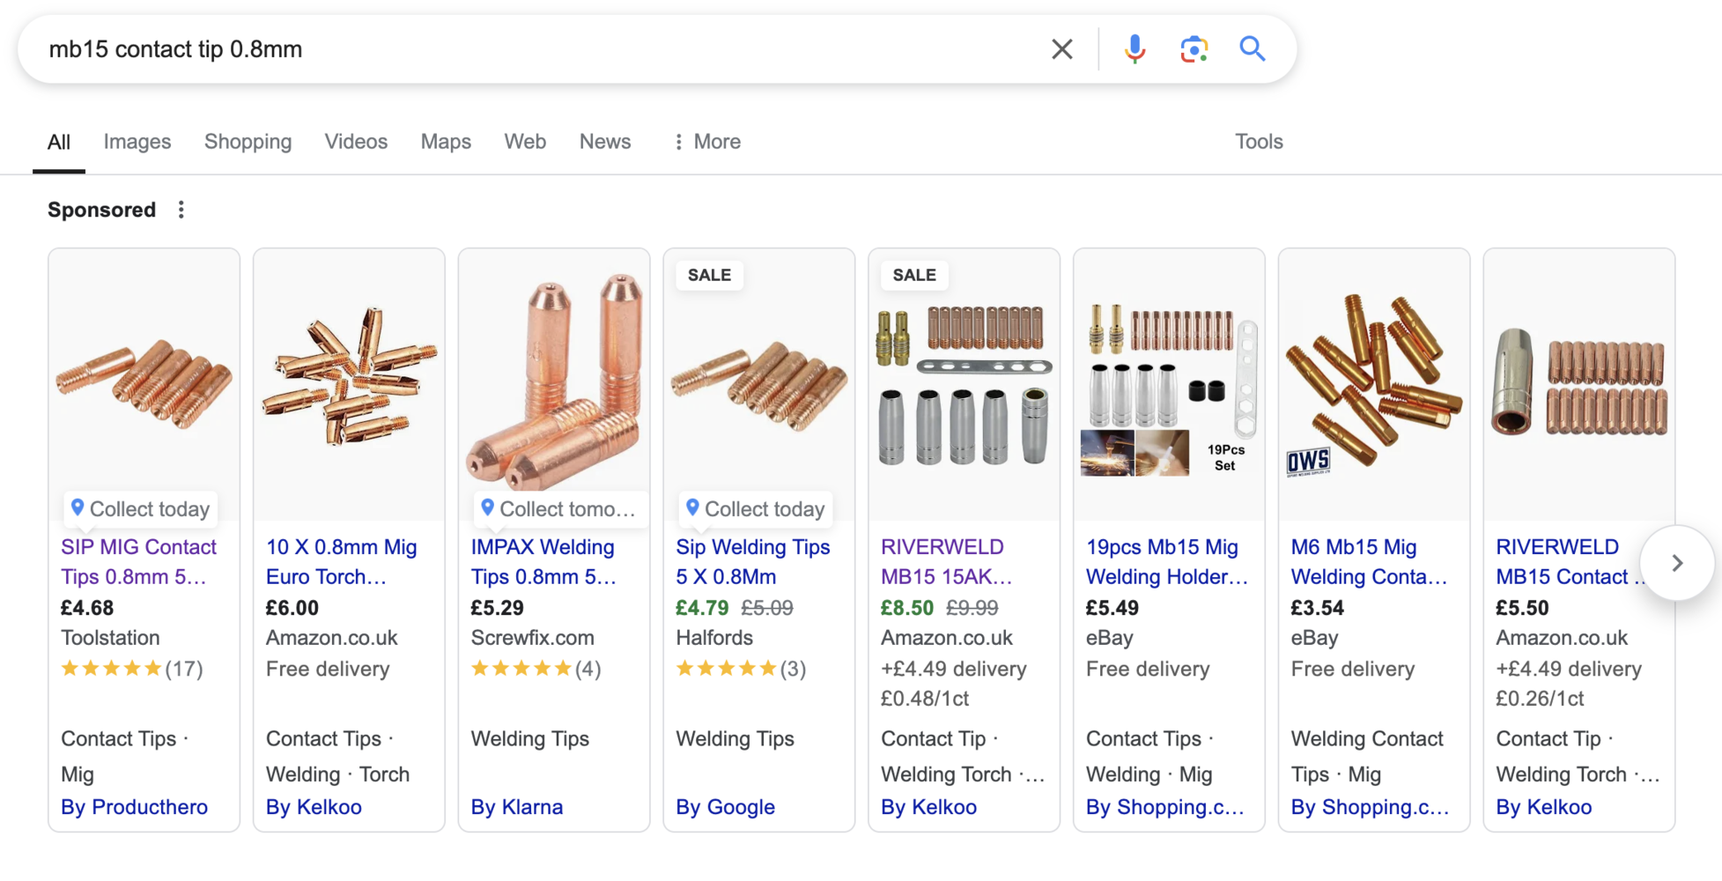The height and width of the screenshot is (881, 1722).
Task: Click the £8.50 sale price
Action: pos(907,608)
